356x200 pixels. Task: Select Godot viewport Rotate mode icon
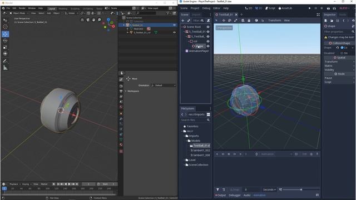(230, 21)
